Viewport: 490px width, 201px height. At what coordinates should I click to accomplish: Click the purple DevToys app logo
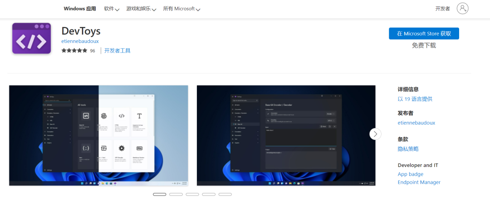point(32,38)
